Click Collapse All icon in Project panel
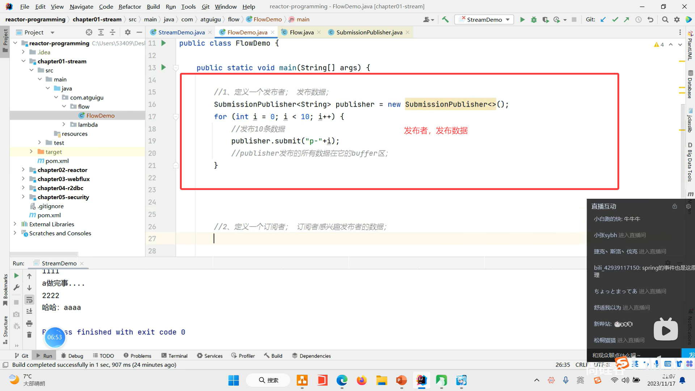Viewport: 695px width, 391px height. [x=113, y=32]
